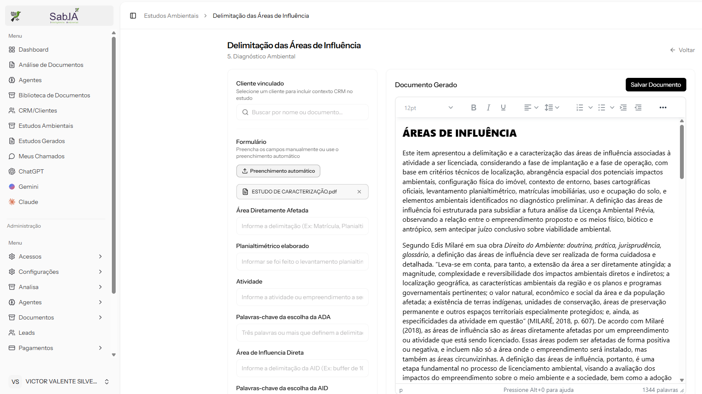This screenshot has height=394, width=702.
Task: Click the Palavras-chave da escolha da ADA field
Action: coord(302,333)
